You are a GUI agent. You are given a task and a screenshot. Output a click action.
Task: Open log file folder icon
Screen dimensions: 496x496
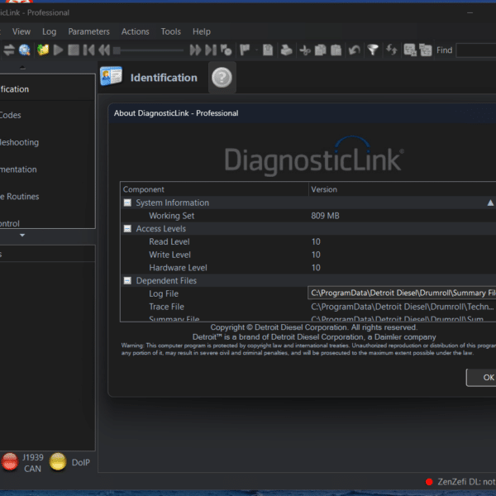pyautogui.click(x=43, y=50)
